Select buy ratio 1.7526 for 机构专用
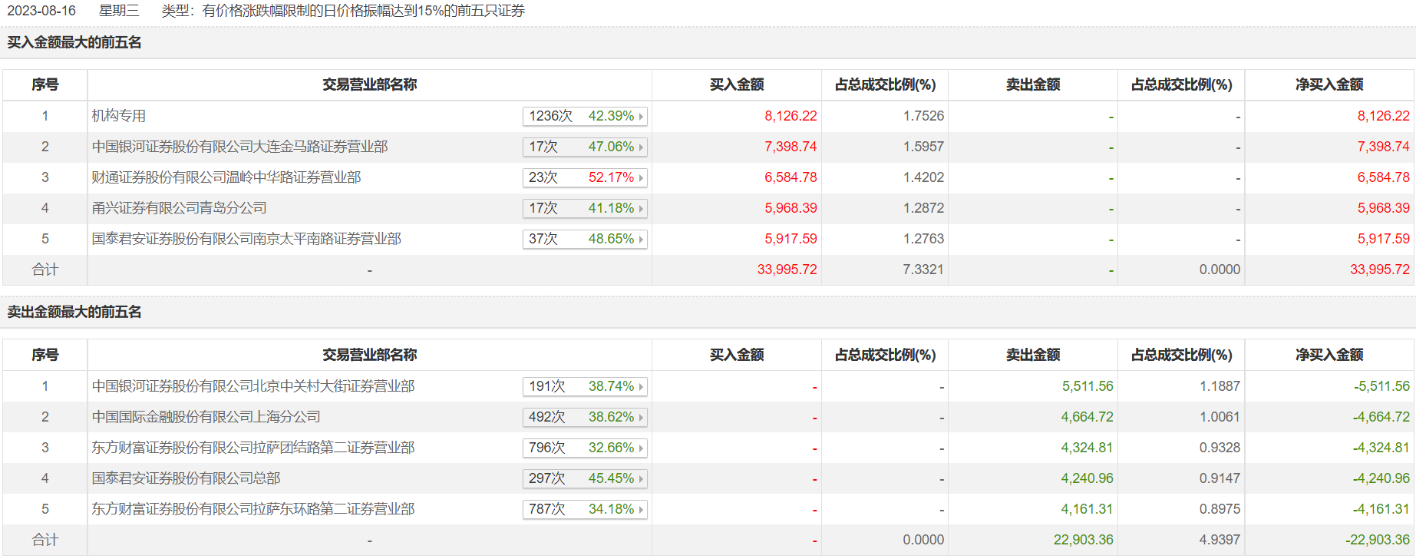 tap(923, 116)
